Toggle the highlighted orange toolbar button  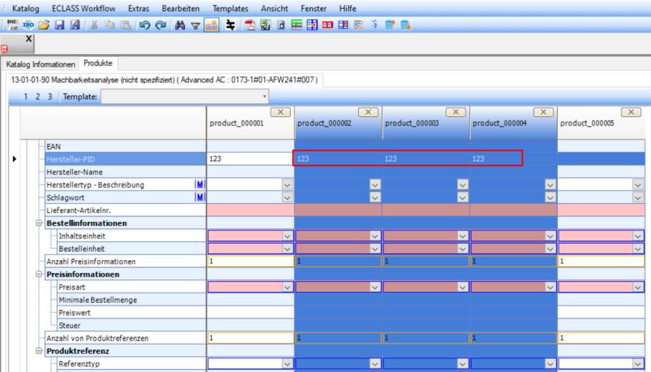pyautogui.click(x=211, y=25)
